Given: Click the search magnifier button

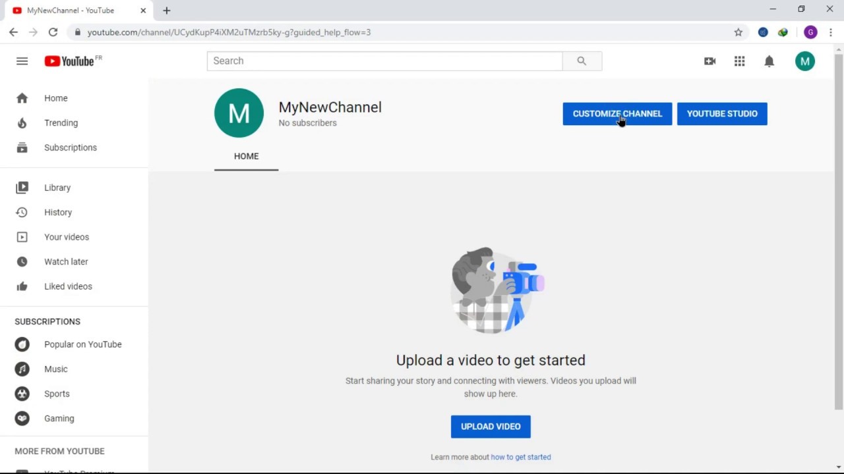Looking at the screenshot, I should coord(582,61).
